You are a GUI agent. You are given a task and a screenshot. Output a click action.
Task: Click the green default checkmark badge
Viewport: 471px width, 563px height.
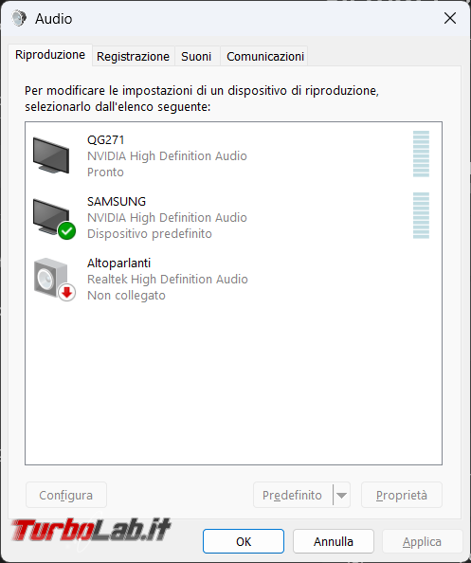[x=66, y=231]
